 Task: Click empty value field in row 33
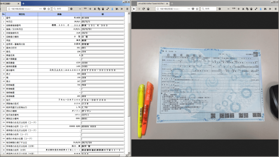tap(103, 138)
